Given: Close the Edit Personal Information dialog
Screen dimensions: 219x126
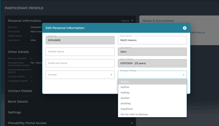Looking at the screenshot, I should (185, 28).
